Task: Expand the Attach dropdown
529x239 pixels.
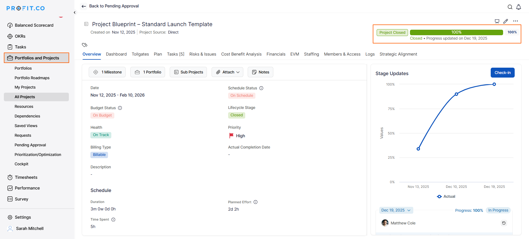Action: [x=228, y=72]
